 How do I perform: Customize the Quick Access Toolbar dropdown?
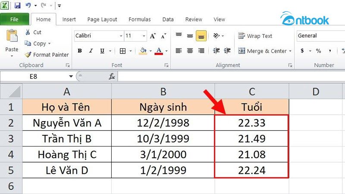click(x=59, y=6)
